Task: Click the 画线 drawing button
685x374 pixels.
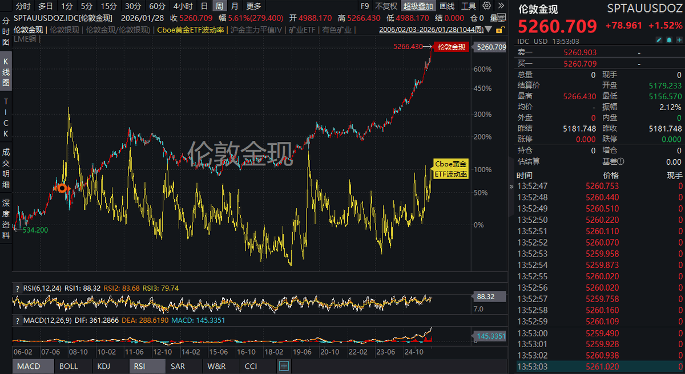Action: [447, 6]
